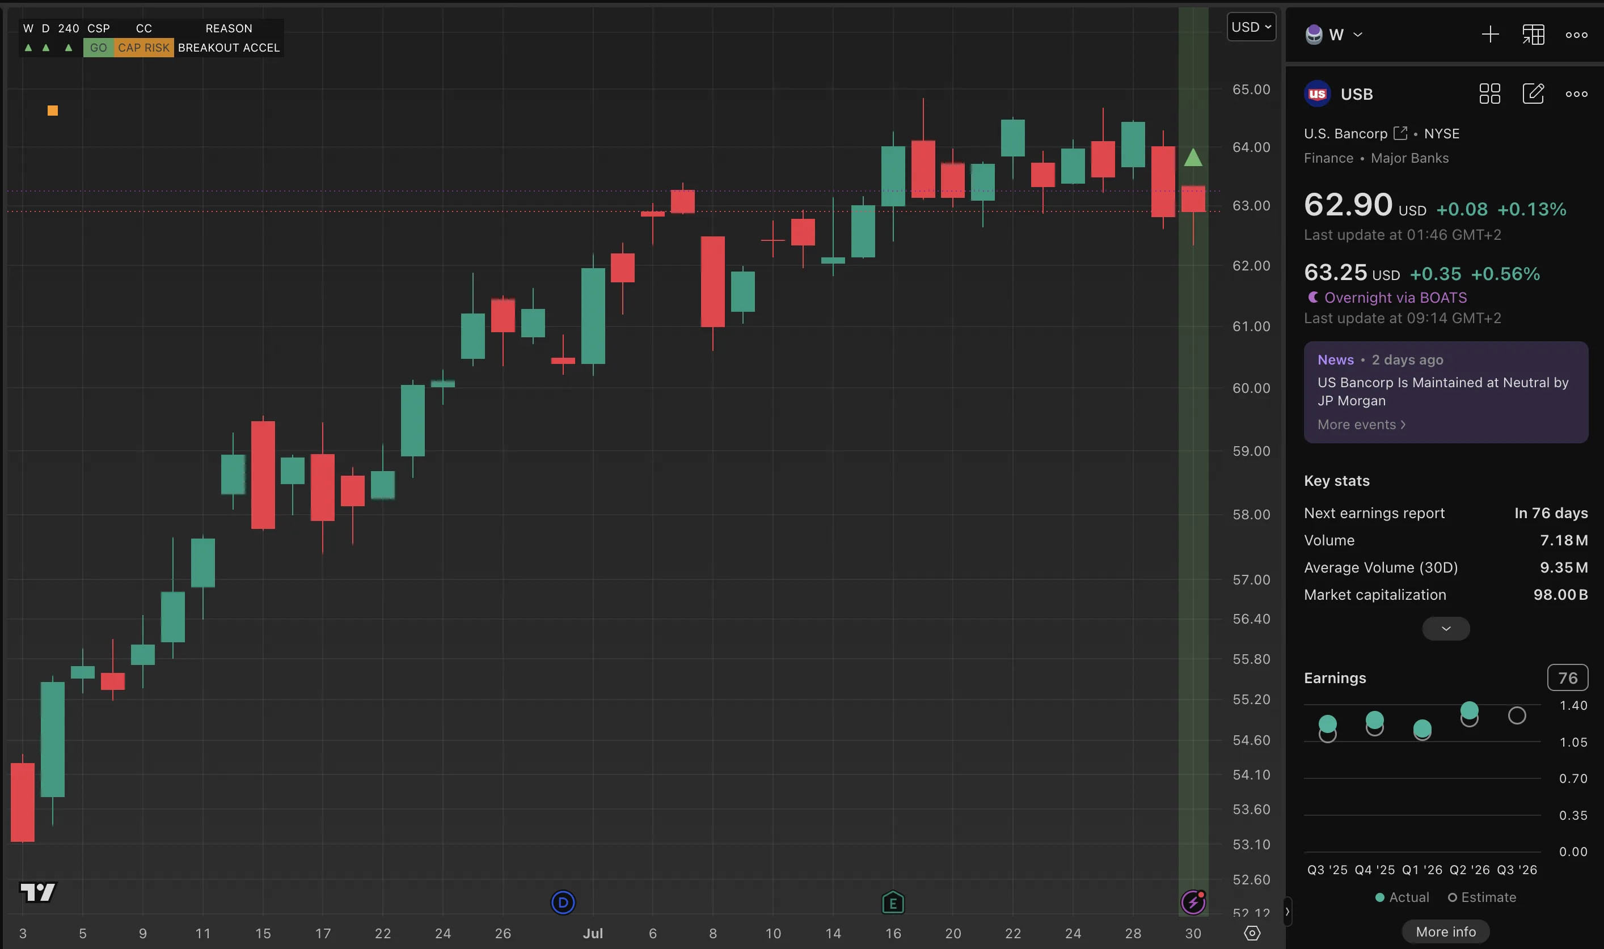Viewport: 1604px width, 949px height.
Task: Click the Earnings section heading
Action: [1335, 678]
